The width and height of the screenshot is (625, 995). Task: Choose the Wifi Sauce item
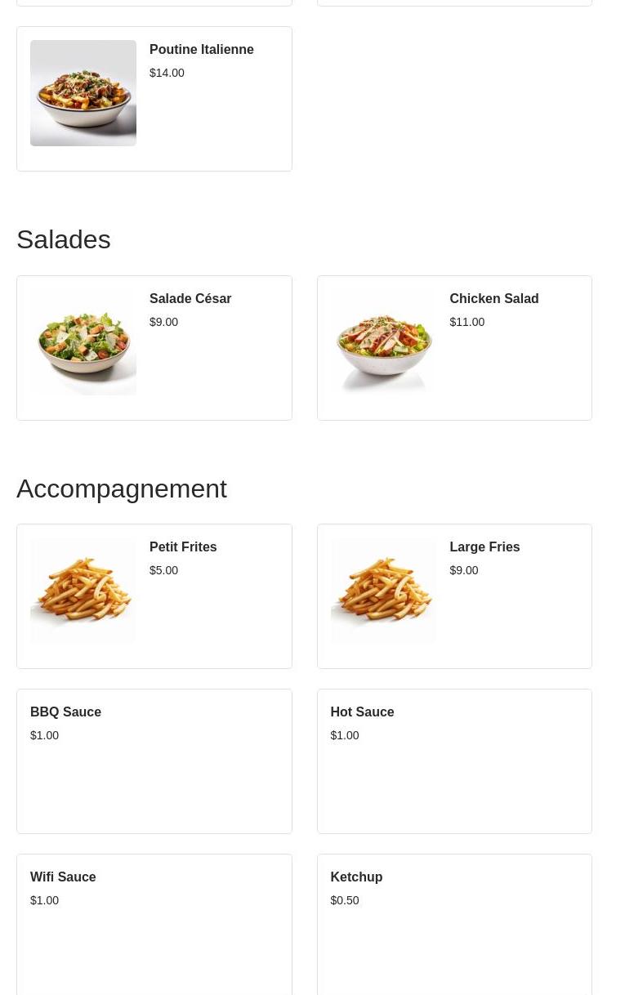(63, 877)
